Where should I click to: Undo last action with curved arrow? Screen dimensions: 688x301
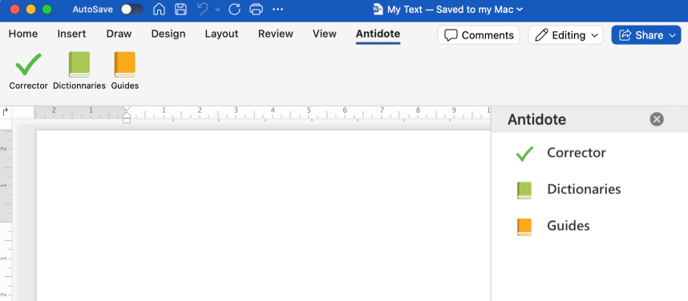pyautogui.click(x=203, y=9)
